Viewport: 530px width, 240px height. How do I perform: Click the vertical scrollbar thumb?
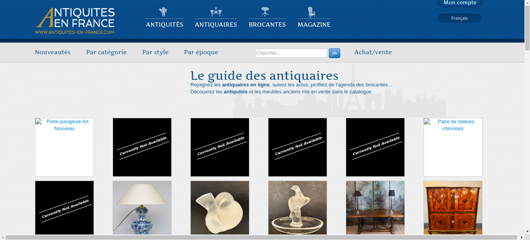pos(527,28)
